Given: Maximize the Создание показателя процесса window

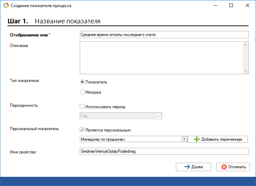Looking at the screenshot, I should click(231, 6).
